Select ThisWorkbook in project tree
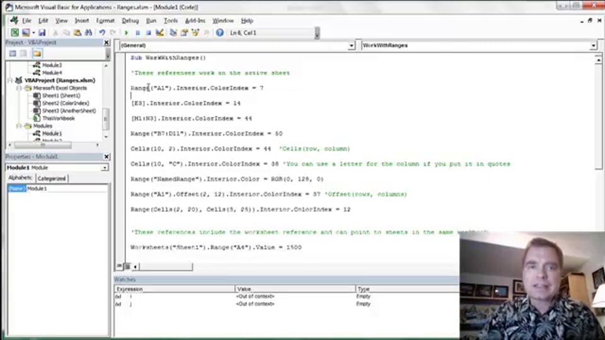 pos(58,118)
